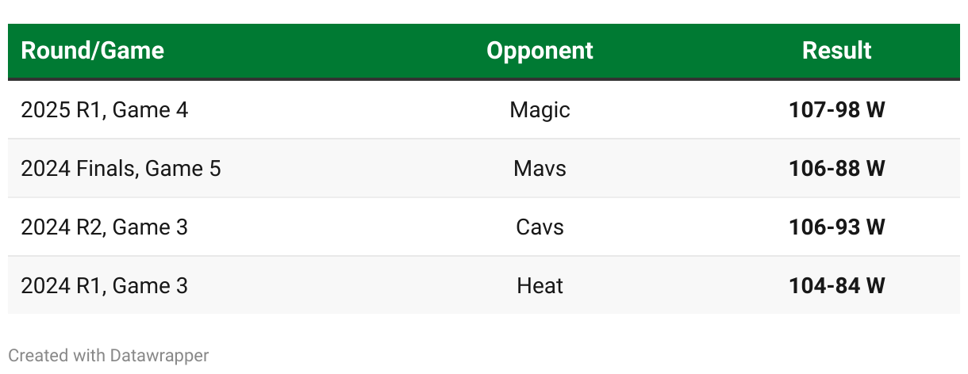The width and height of the screenshot is (968, 374).
Task: Click the 106-93 W result
Action: click(x=836, y=227)
